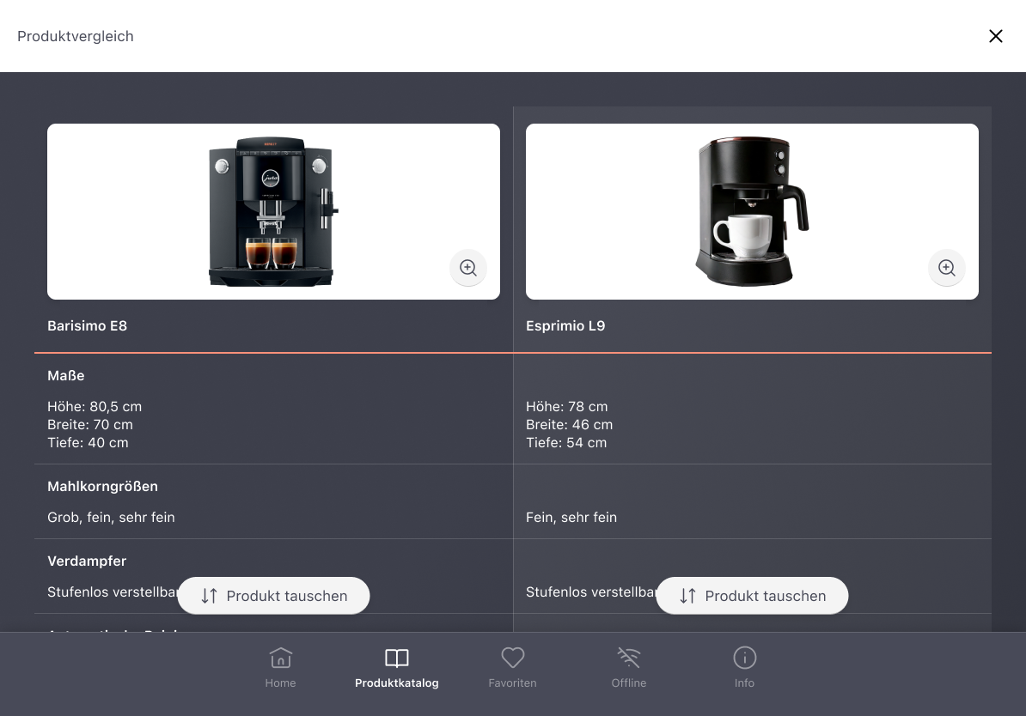Open Favoriten via the heart icon

point(512,658)
